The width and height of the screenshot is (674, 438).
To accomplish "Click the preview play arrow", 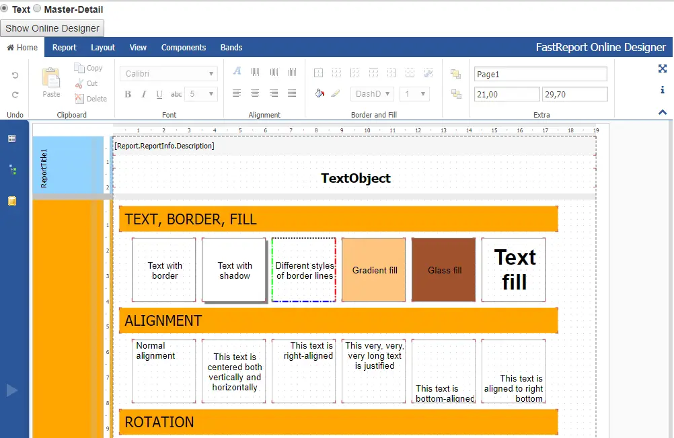I will [x=12, y=390].
